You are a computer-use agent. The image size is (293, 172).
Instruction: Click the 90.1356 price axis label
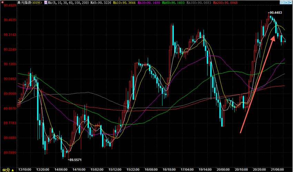(10, 64)
